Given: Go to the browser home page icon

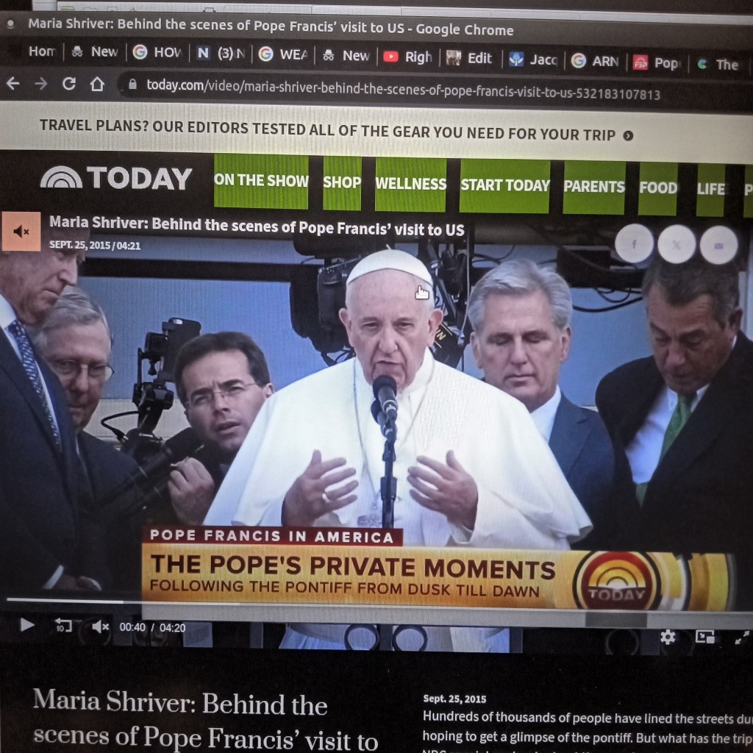Looking at the screenshot, I should 97,84.
